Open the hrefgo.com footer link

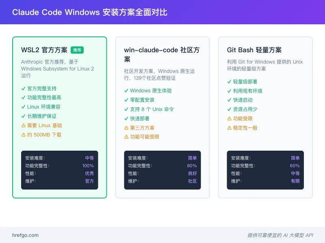click(x=25, y=235)
